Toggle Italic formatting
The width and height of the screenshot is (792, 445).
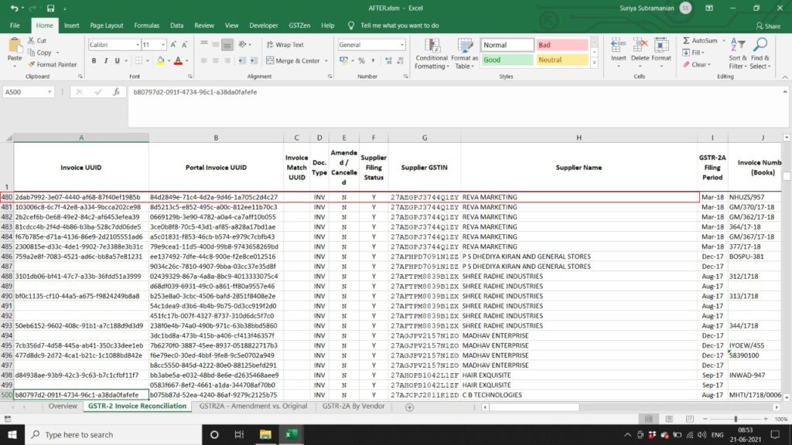(x=105, y=61)
